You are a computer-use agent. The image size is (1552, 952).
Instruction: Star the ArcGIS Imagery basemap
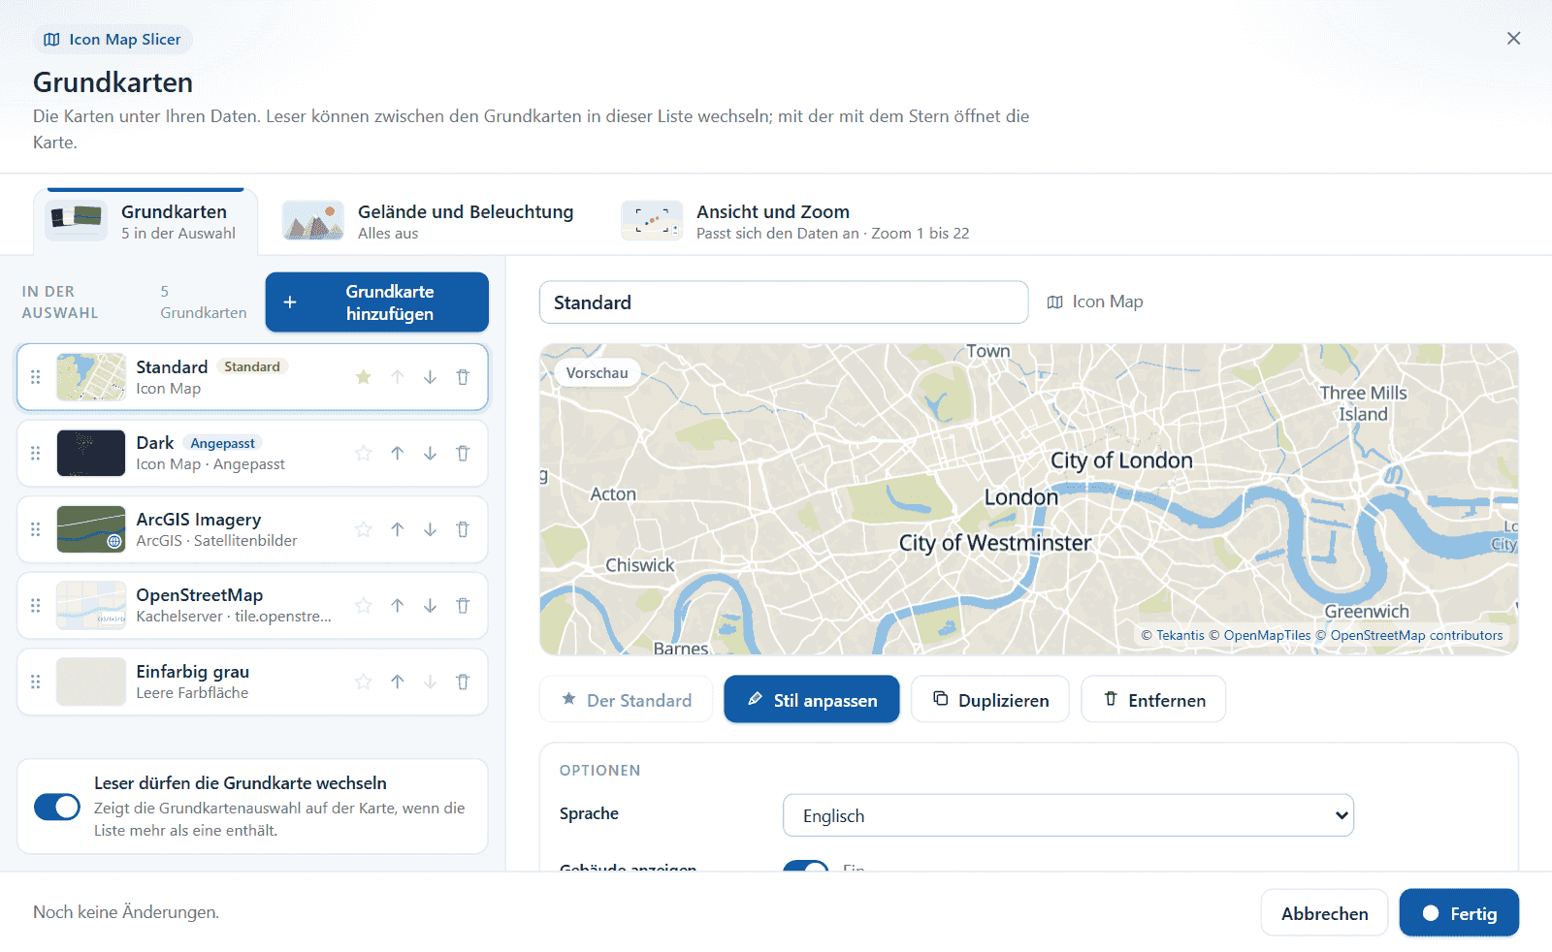click(x=364, y=529)
